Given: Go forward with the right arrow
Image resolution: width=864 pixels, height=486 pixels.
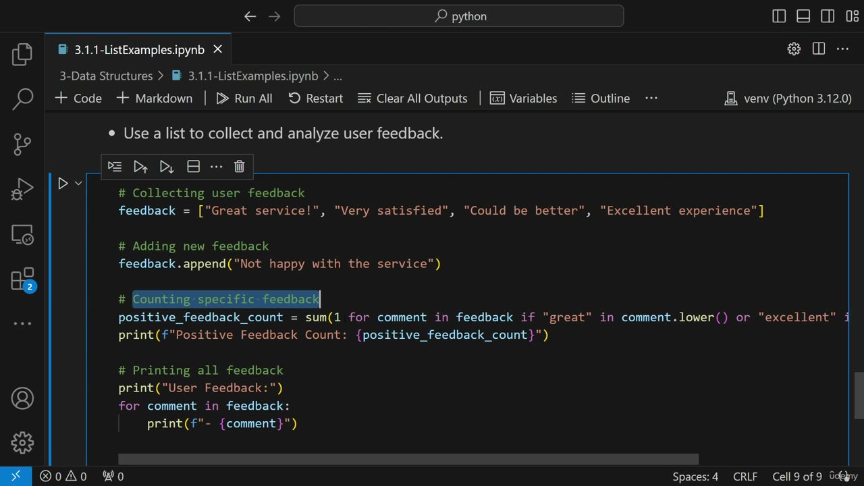Looking at the screenshot, I should point(274,16).
